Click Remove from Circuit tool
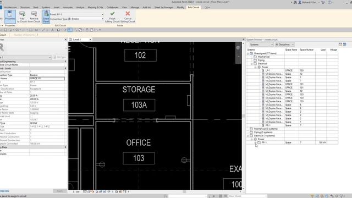The image size is (352, 198). pyautogui.click(x=34, y=17)
